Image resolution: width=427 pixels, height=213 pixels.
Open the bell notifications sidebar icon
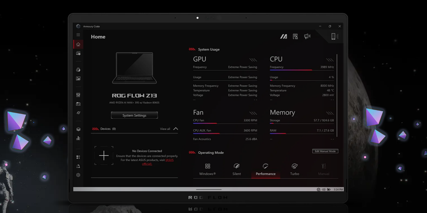[78, 166]
